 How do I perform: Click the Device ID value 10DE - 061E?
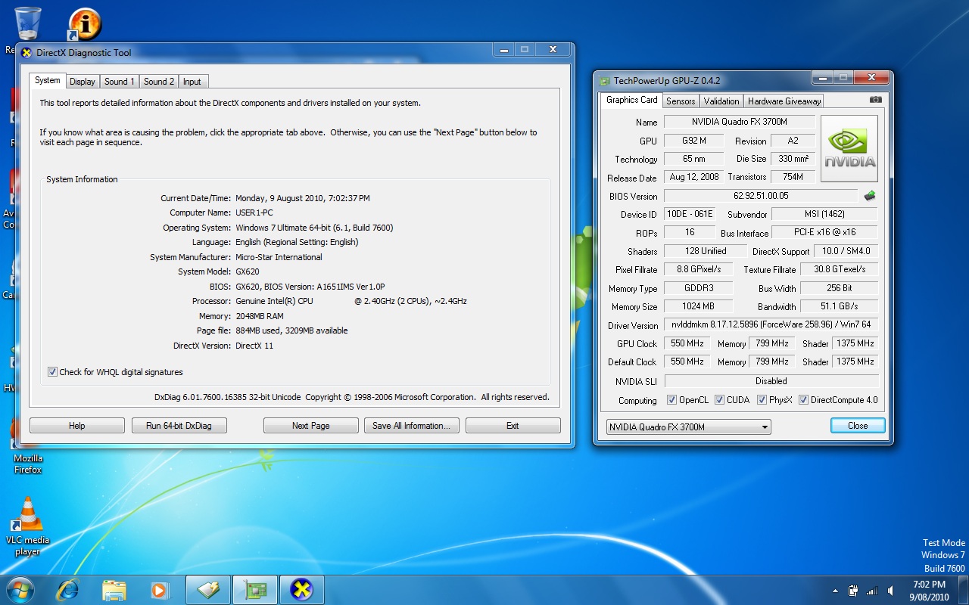coord(690,214)
